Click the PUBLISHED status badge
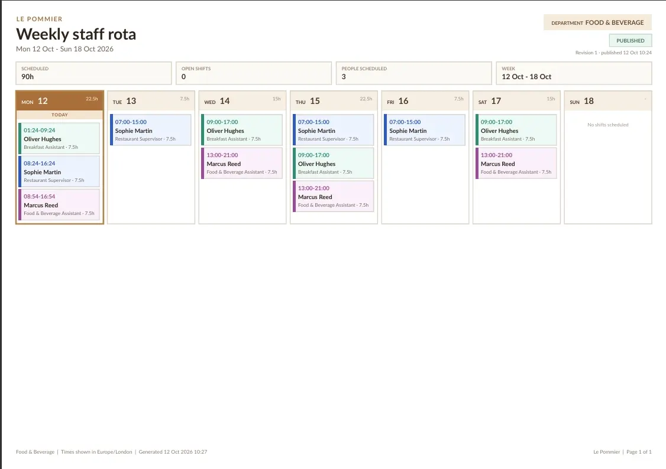Screen dimensions: 666x469 pyautogui.click(x=631, y=41)
